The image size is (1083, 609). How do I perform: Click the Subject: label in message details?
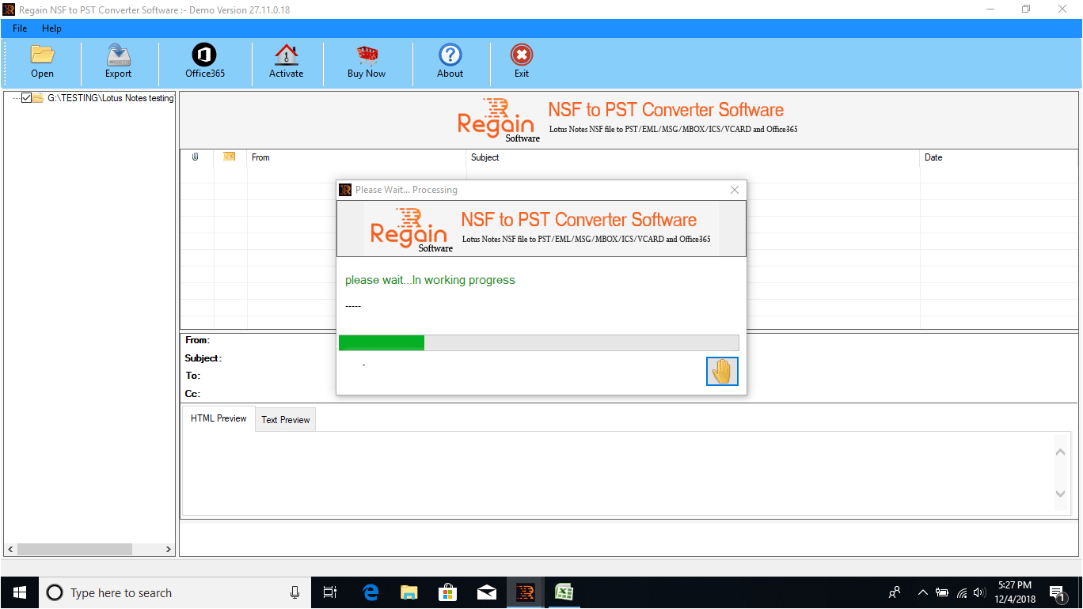[x=203, y=358]
